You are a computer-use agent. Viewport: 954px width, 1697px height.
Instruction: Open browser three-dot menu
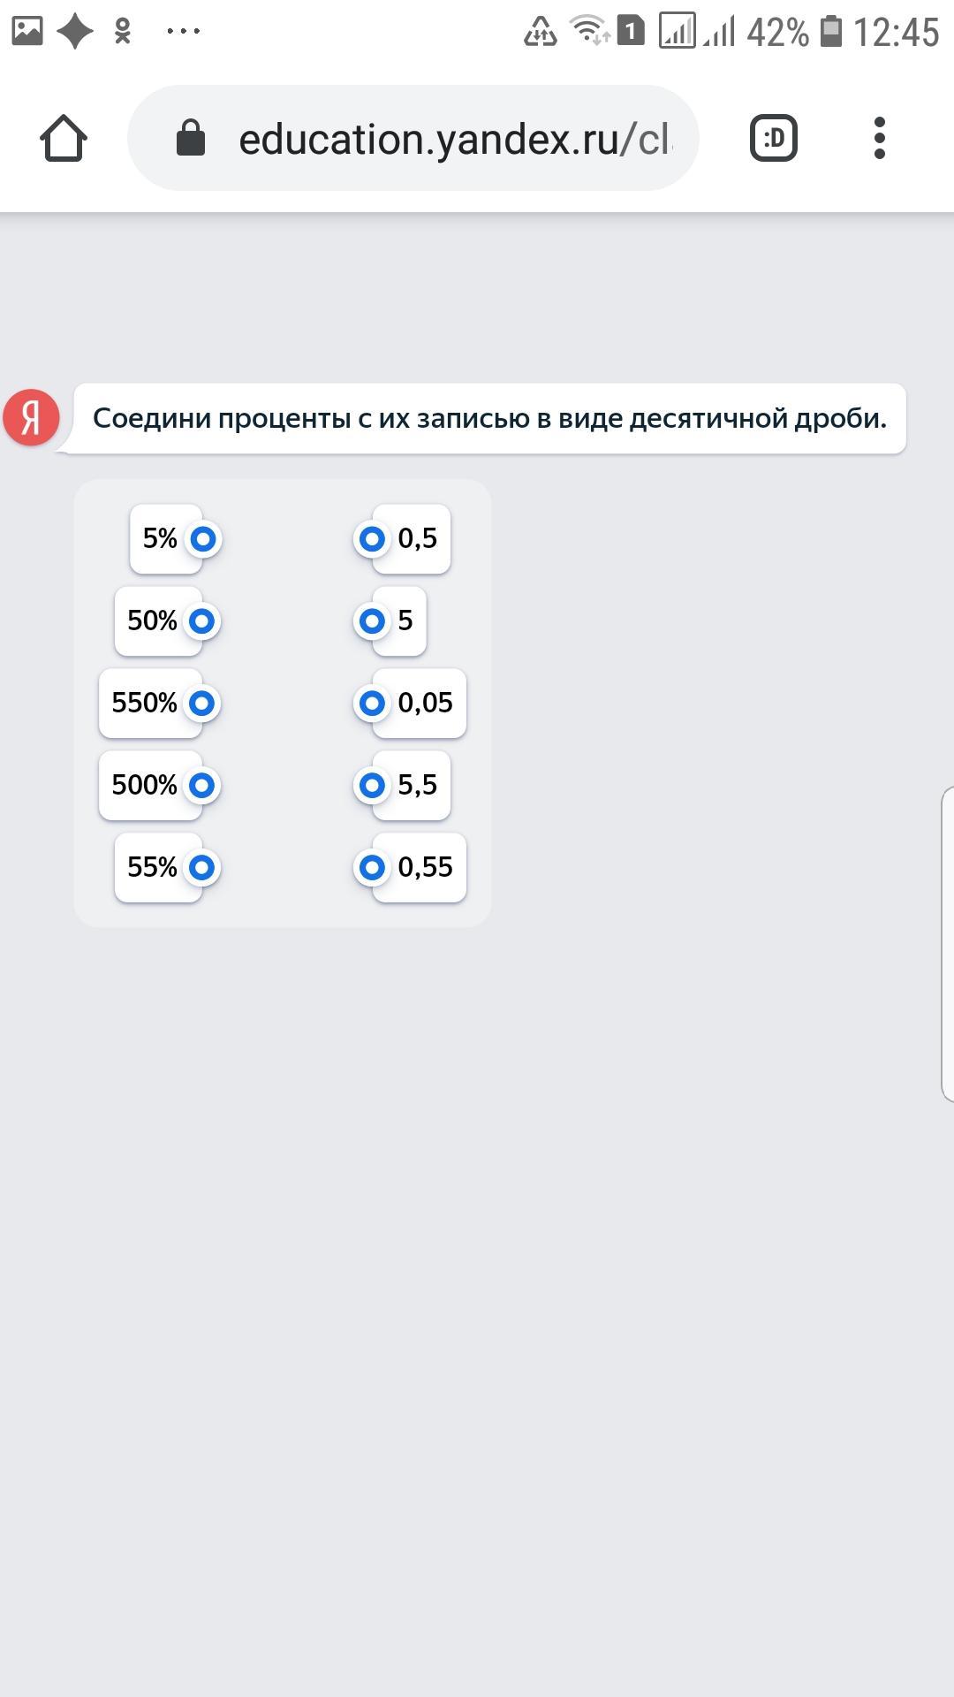[879, 139]
